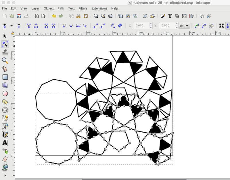This screenshot has width=230, height=180.
Task: Break path at selected nodes
Action: 36,26
